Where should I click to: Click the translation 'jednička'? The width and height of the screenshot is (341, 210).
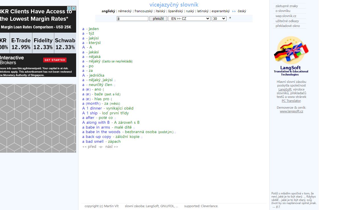coord(97,75)
